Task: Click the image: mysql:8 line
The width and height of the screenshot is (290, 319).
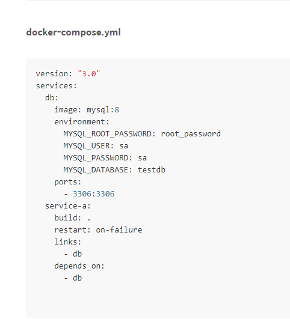Action: click(x=87, y=110)
